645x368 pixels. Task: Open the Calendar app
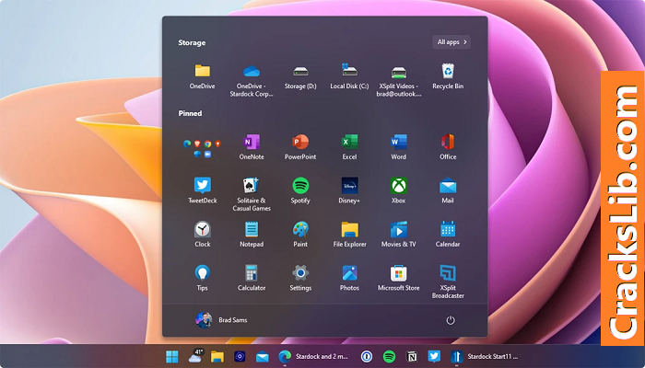(x=448, y=234)
